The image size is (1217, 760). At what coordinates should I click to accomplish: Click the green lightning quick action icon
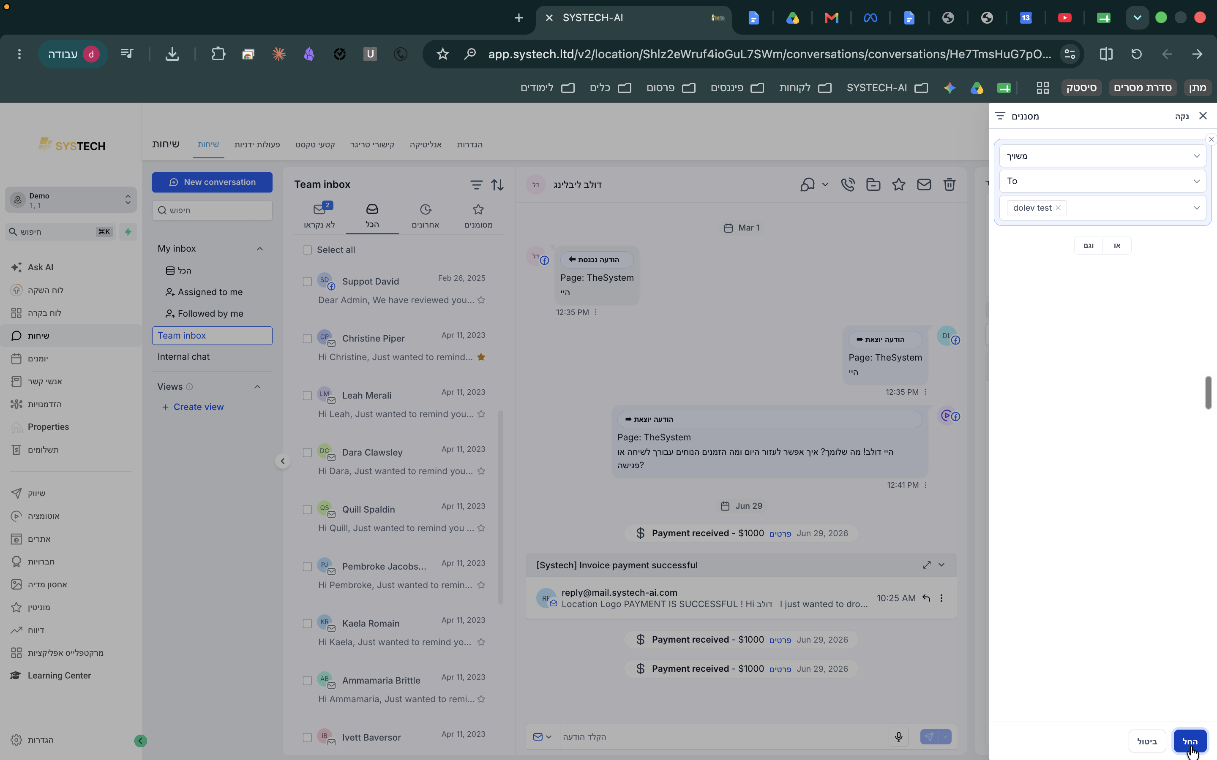point(128,232)
